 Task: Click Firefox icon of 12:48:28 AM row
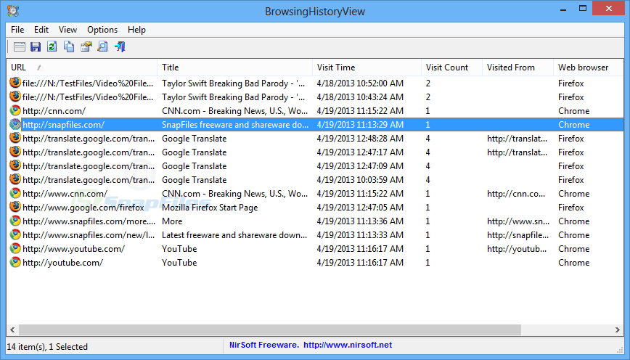(15, 138)
